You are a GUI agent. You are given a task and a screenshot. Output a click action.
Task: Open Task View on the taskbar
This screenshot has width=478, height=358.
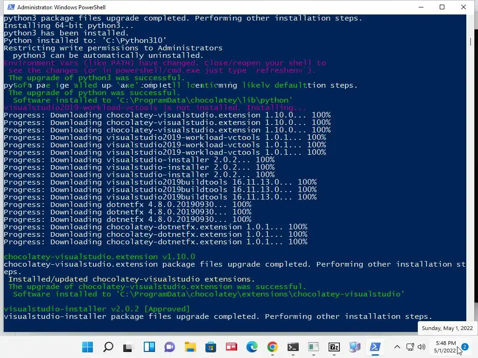pos(129,347)
